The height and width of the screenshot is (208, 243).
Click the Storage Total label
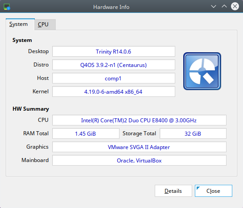coord(139,133)
